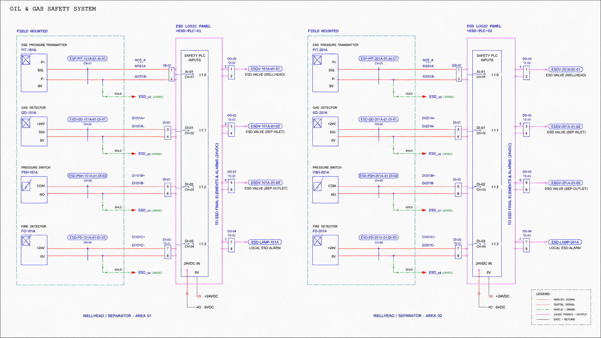
Task: Click the red arrowhead pointing to ESD_01
Action: pyautogui.click(x=133, y=97)
